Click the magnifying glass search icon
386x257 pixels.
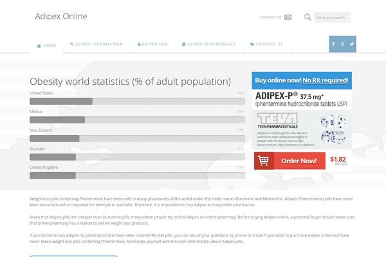[x=308, y=17]
